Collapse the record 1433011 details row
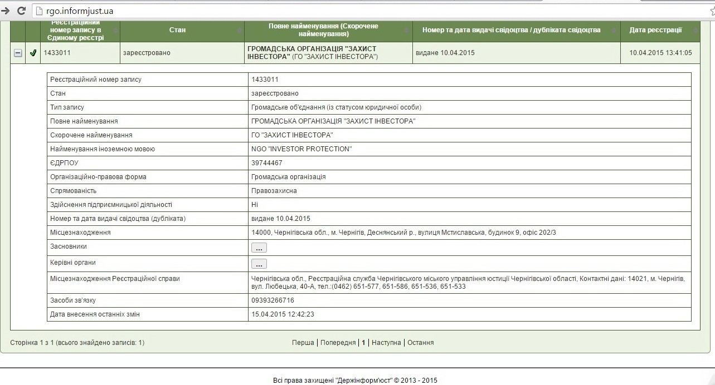Image resolution: width=715 pixels, height=385 pixels. 18,53
